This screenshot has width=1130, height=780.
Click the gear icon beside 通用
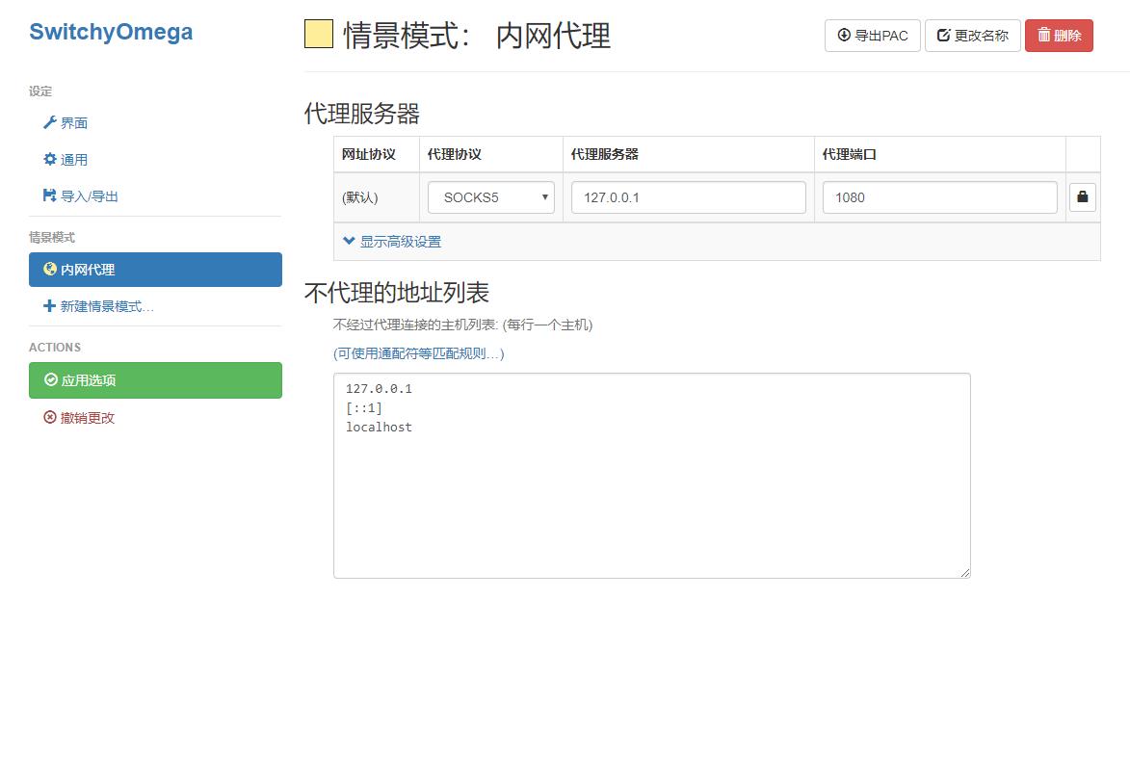click(x=50, y=159)
